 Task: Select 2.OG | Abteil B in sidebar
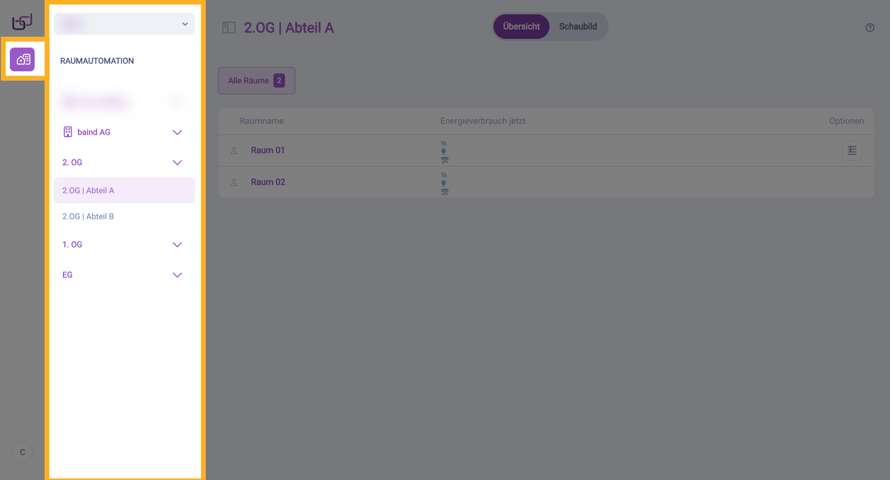pos(88,217)
